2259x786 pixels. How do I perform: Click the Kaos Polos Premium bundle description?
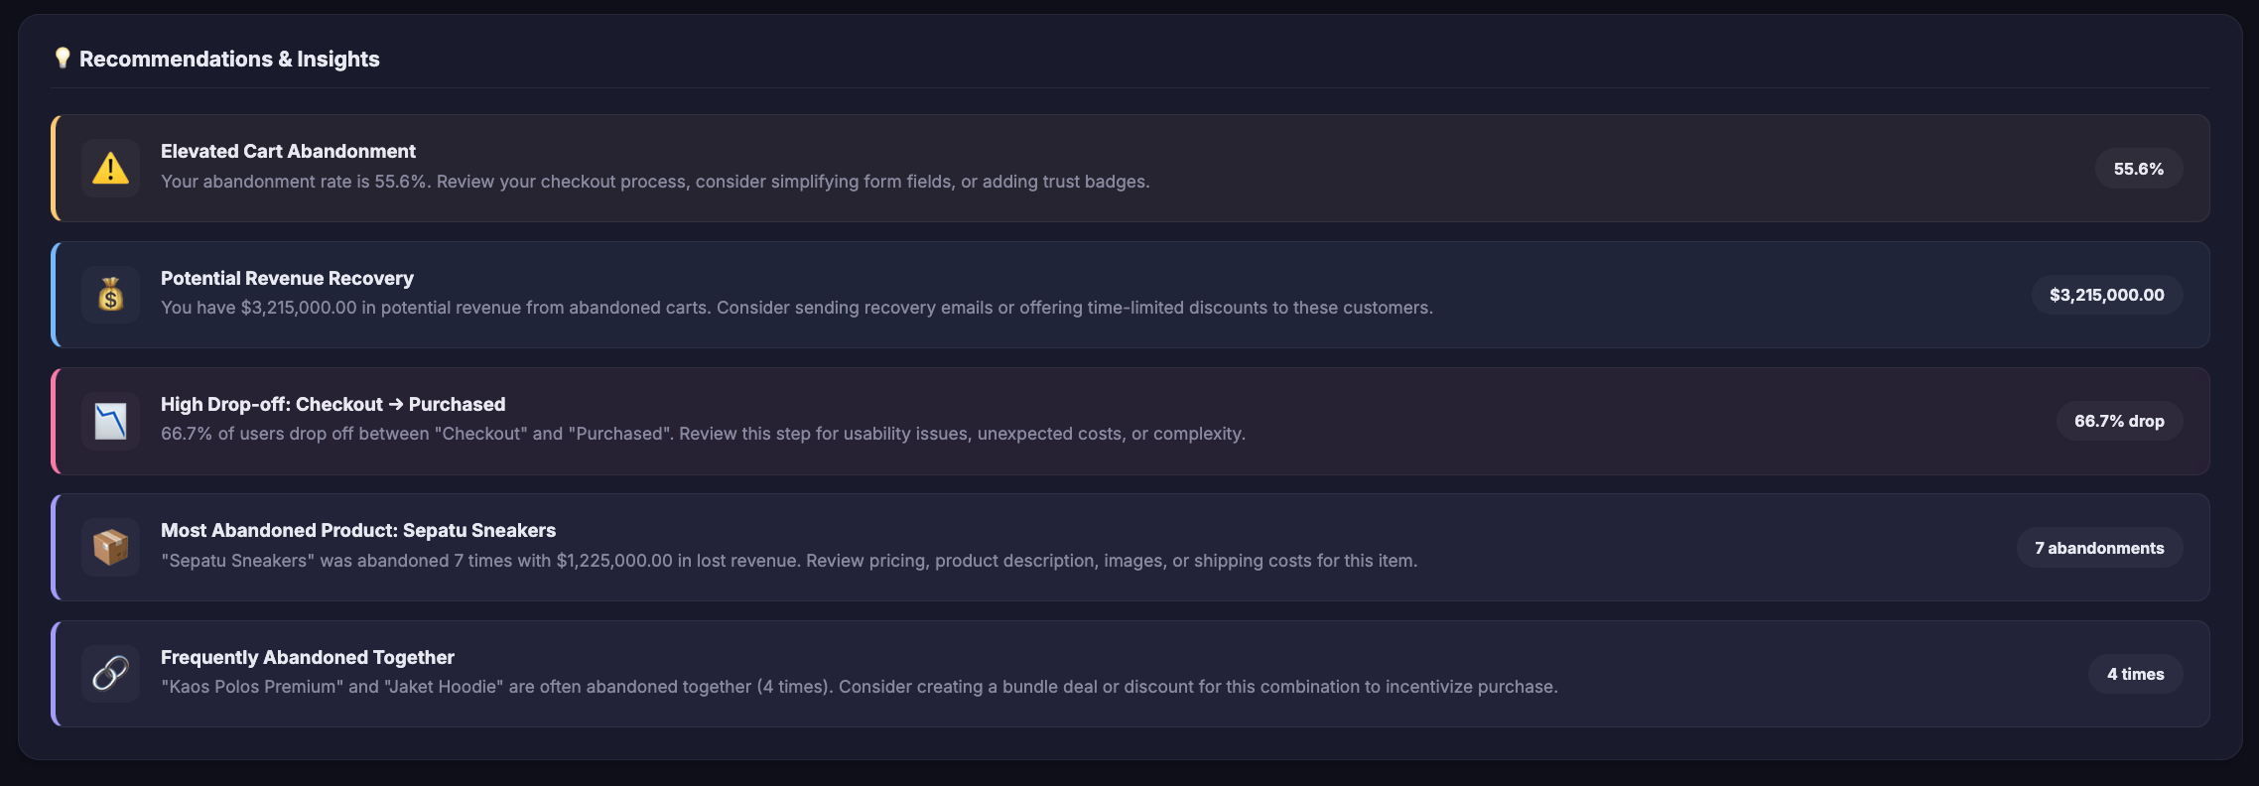tap(859, 687)
